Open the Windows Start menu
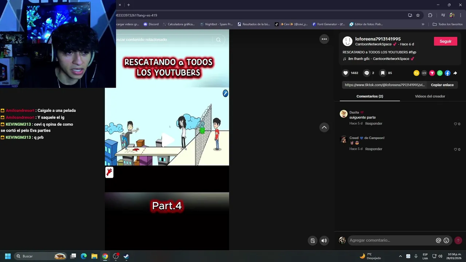 [x=8, y=256]
